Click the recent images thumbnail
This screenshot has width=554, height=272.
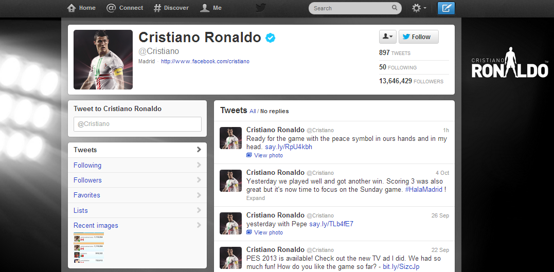[x=88, y=247]
